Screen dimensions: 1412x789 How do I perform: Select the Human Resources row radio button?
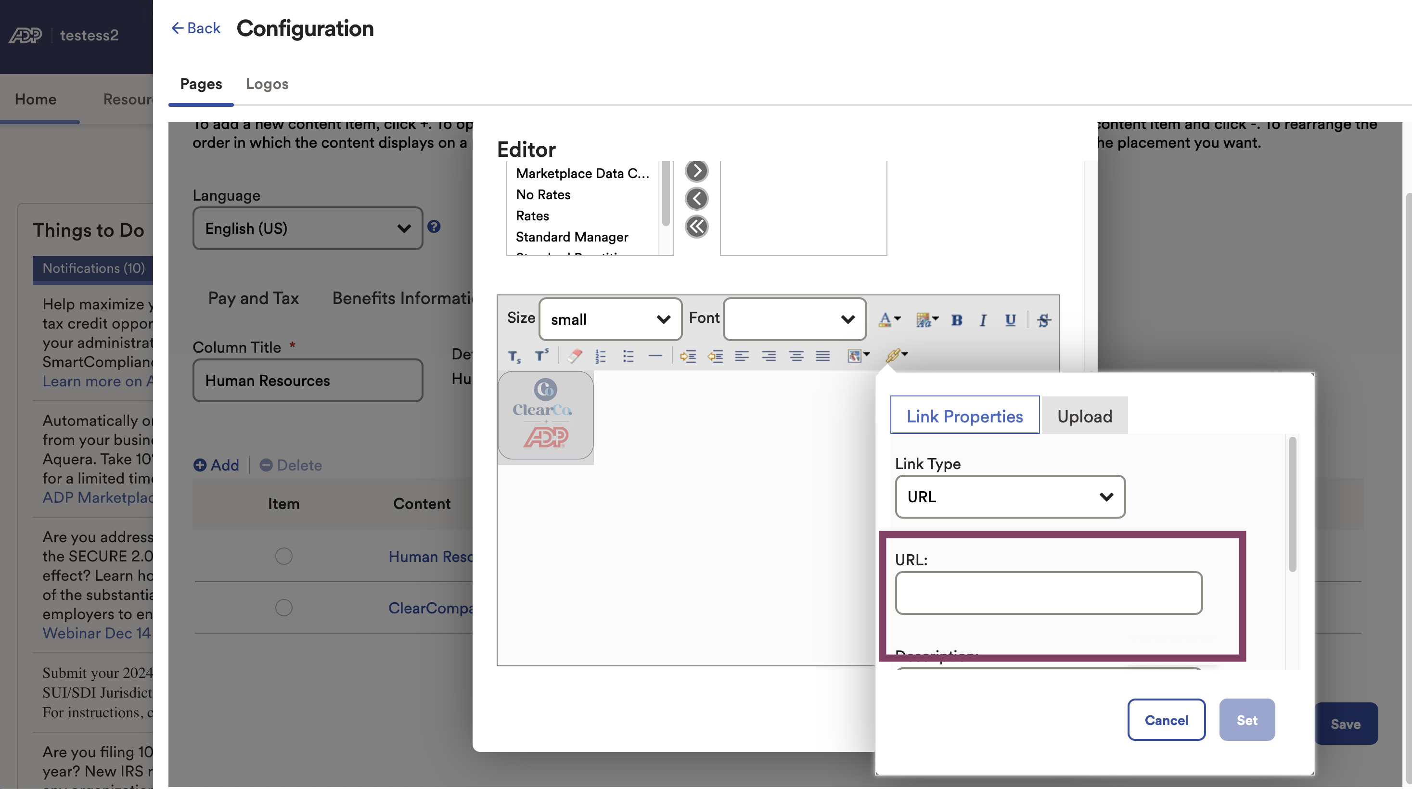click(x=283, y=556)
